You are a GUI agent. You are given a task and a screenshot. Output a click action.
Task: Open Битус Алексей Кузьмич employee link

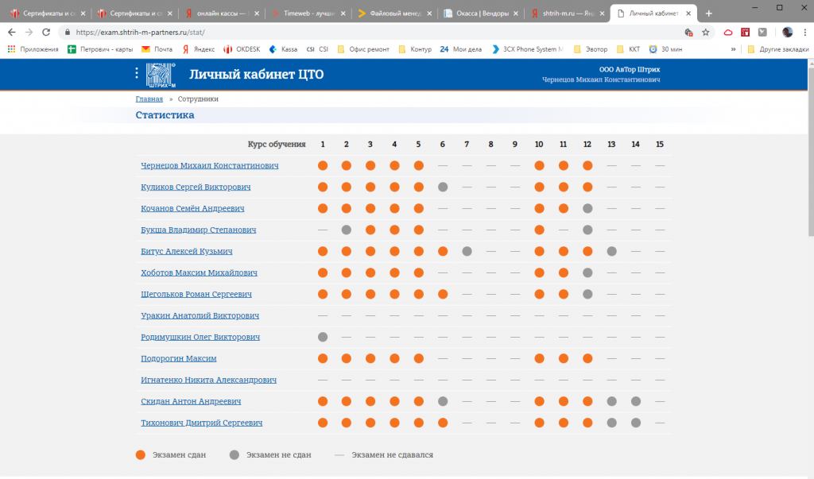click(186, 251)
